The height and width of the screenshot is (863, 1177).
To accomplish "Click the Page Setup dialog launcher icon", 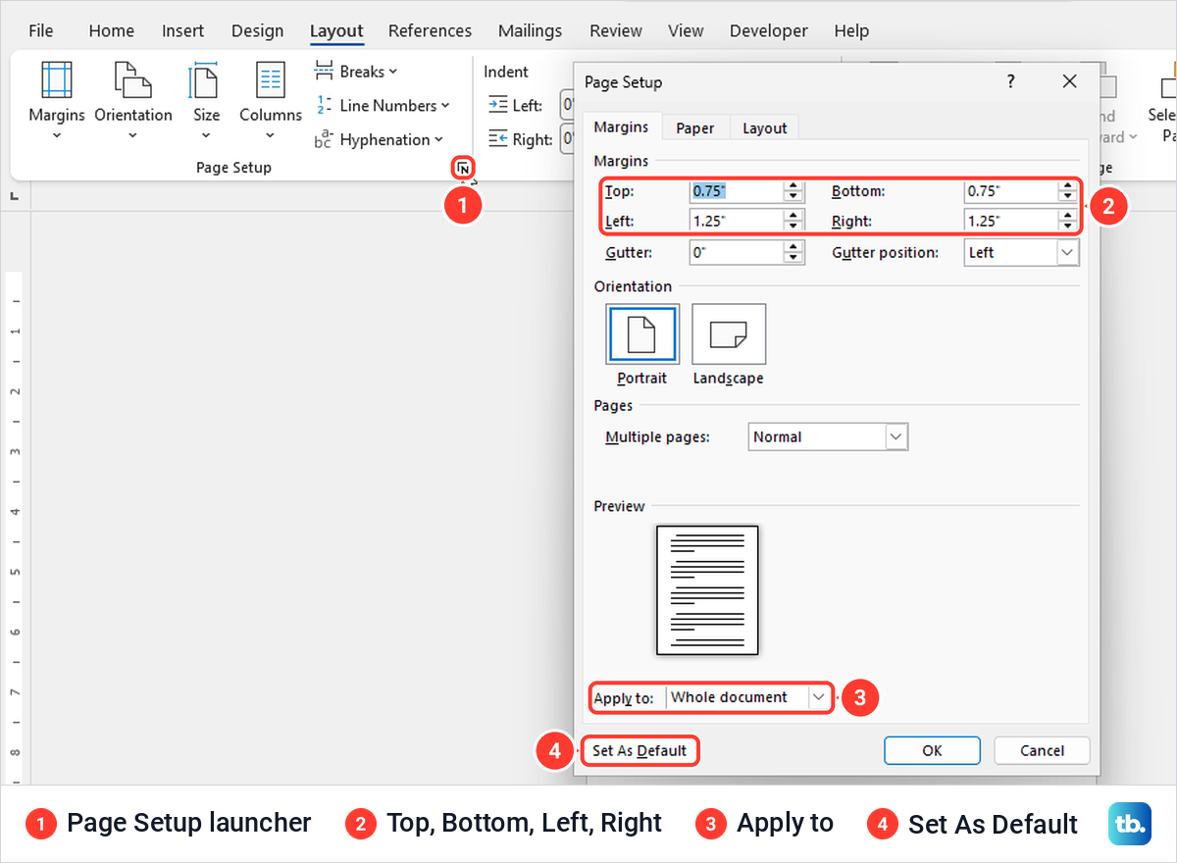I will 464,169.
